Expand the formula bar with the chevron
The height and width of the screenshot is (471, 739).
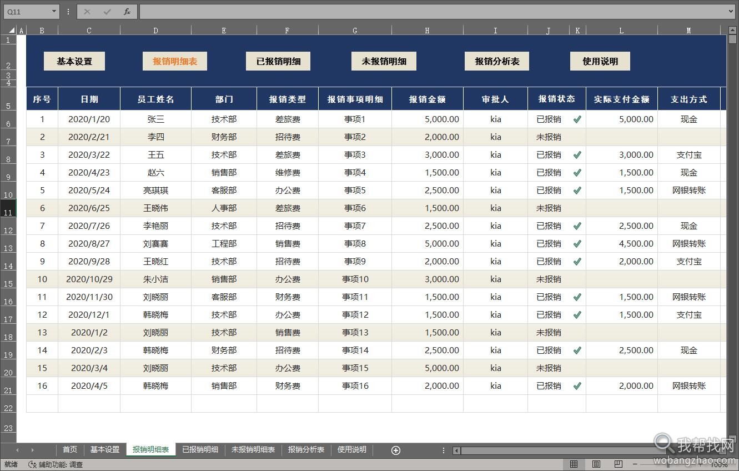[x=731, y=11]
